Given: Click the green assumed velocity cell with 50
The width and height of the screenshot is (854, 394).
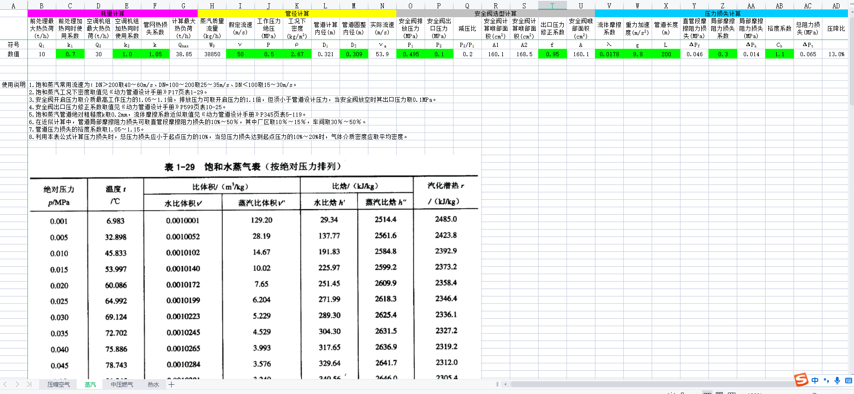Looking at the screenshot, I should point(240,54).
